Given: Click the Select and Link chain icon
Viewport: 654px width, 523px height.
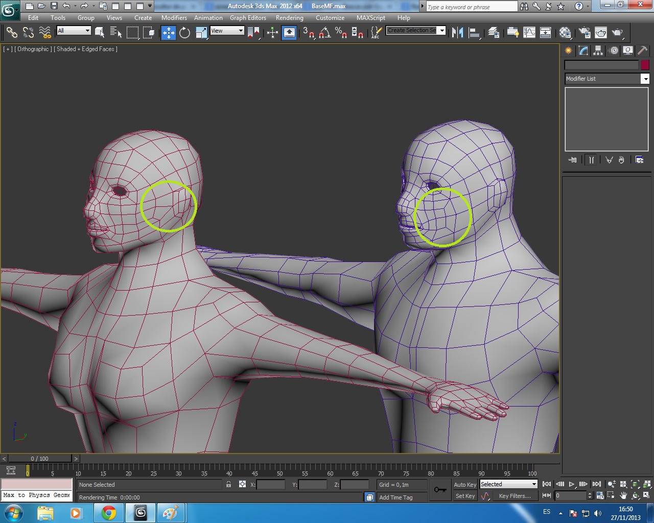Looking at the screenshot, I should (x=11, y=33).
